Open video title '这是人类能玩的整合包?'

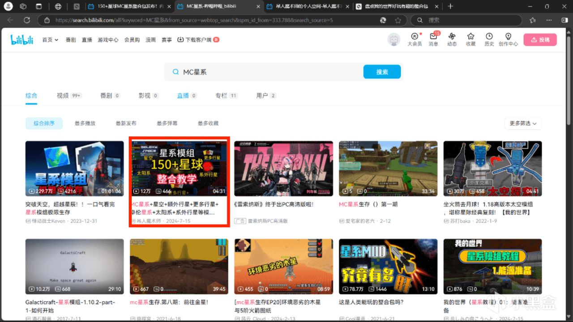tap(372, 302)
